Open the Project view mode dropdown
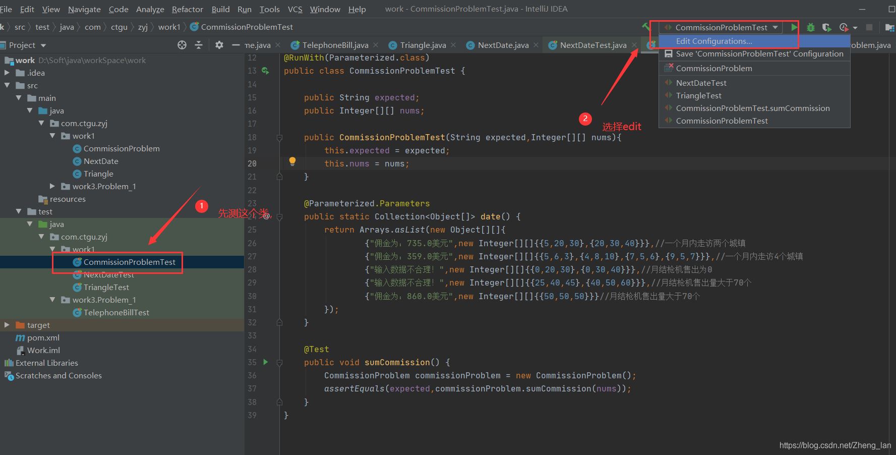The height and width of the screenshot is (455, 896). [43, 45]
